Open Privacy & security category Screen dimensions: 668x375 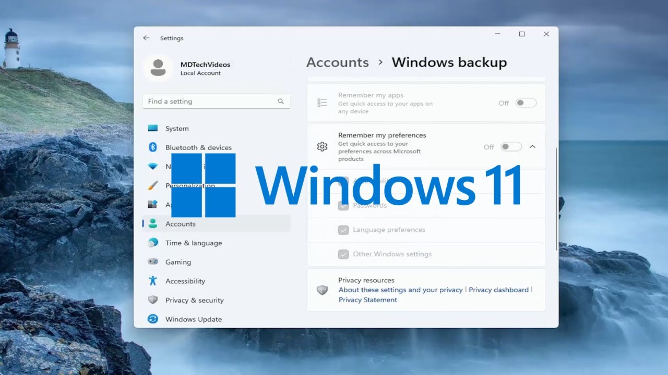click(x=216, y=300)
